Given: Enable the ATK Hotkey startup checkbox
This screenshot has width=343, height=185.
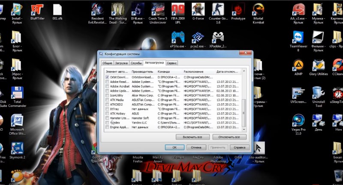Looking at the screenshot, I should [x=107, y=113].
